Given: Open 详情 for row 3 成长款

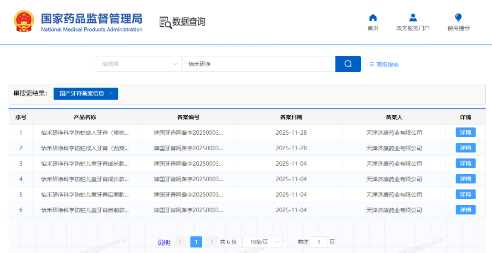Looking at the screenshot, I should pos(466,163).
